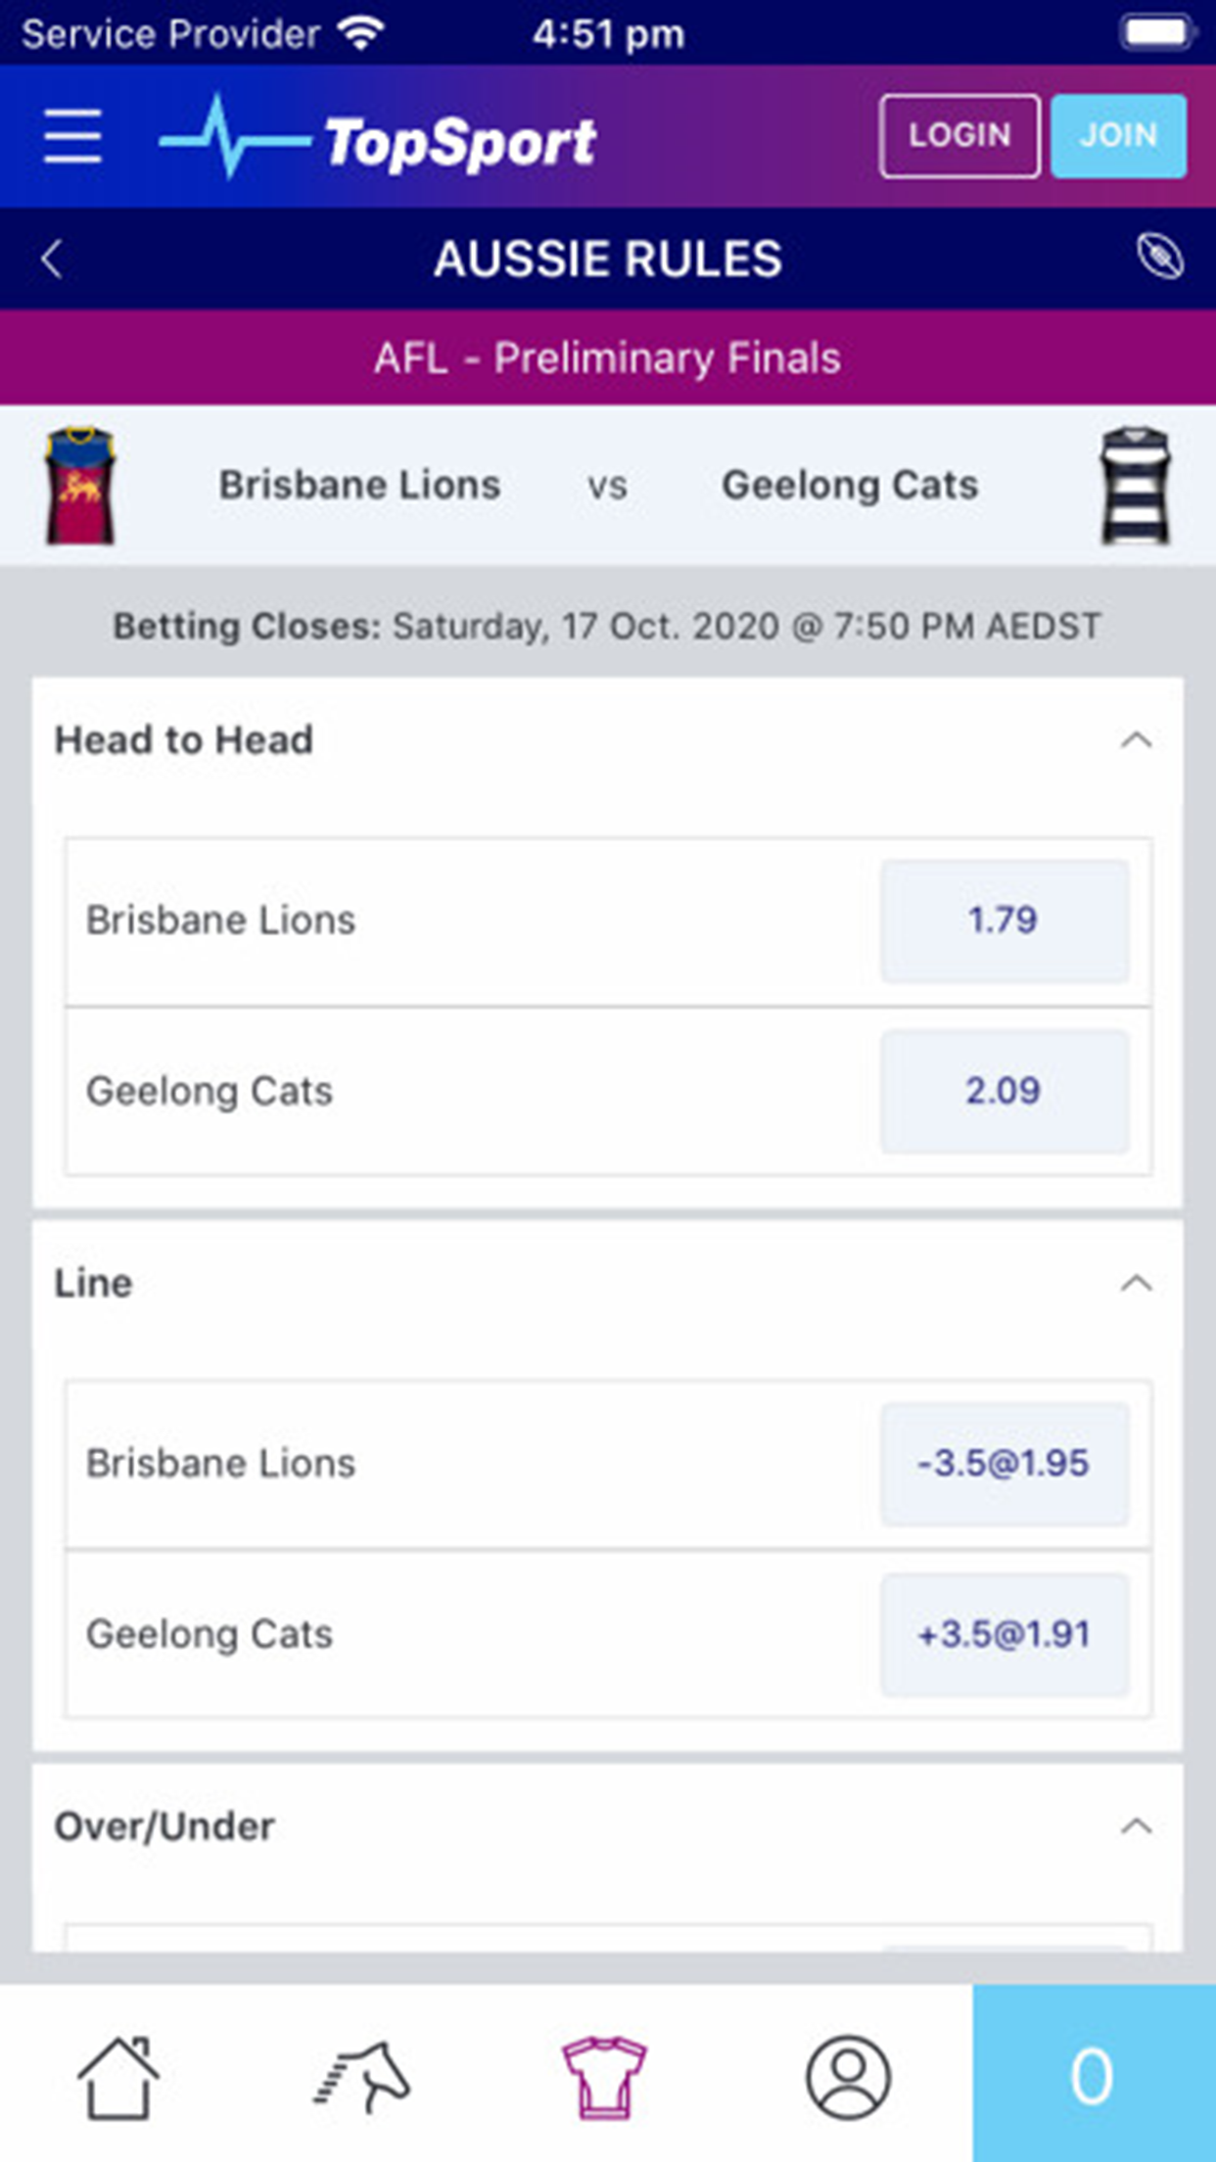The height and width of the screenshot is (2162, 1216).
Task: Collapse the Line market section
Action: coord(1136,1284)
